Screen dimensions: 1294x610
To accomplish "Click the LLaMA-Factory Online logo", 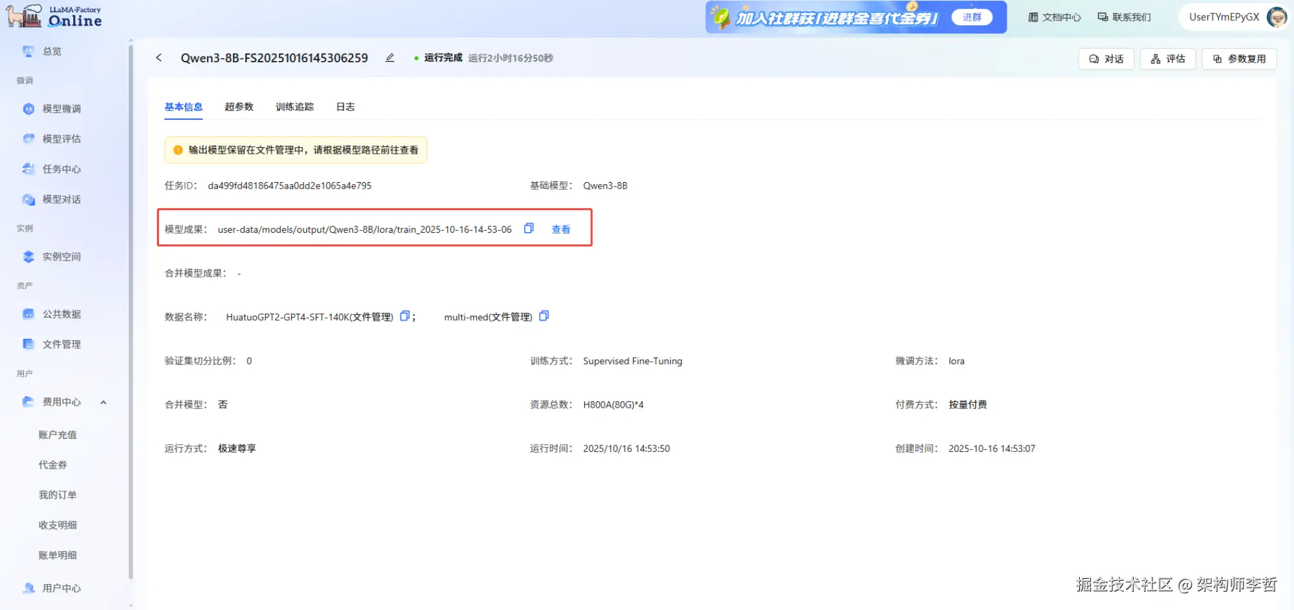I will [54, 16].
